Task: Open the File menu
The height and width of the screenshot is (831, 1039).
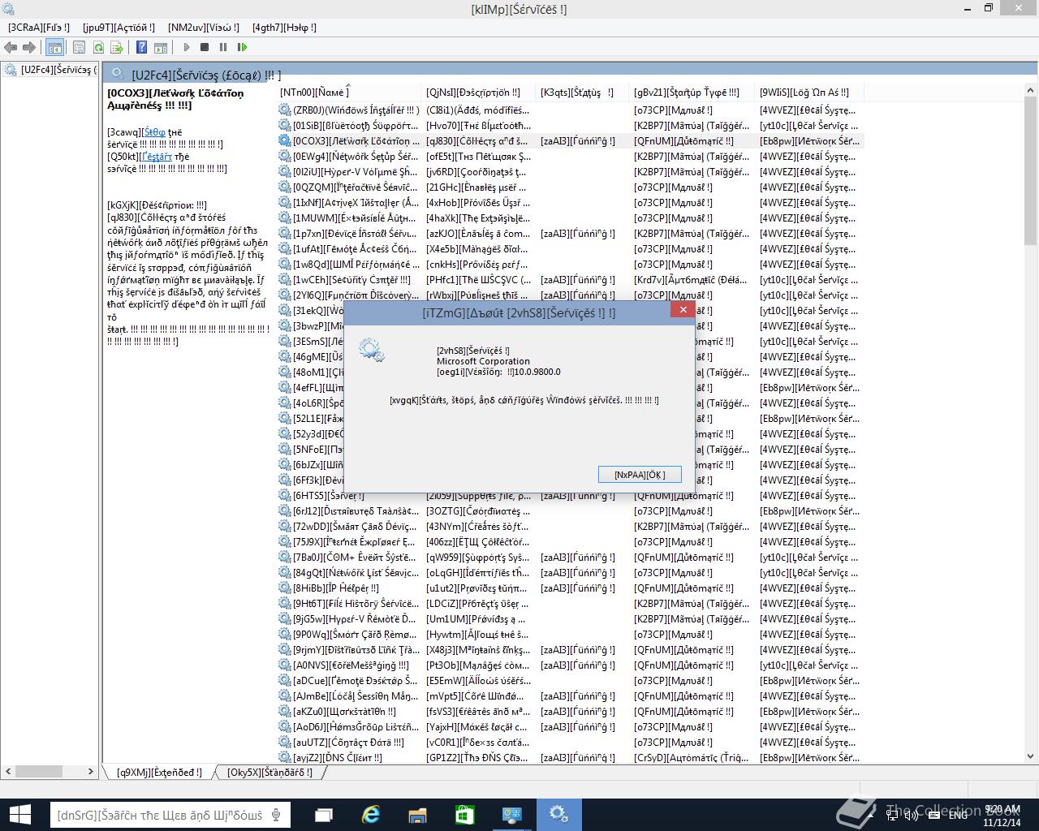Action: (38, 27)
